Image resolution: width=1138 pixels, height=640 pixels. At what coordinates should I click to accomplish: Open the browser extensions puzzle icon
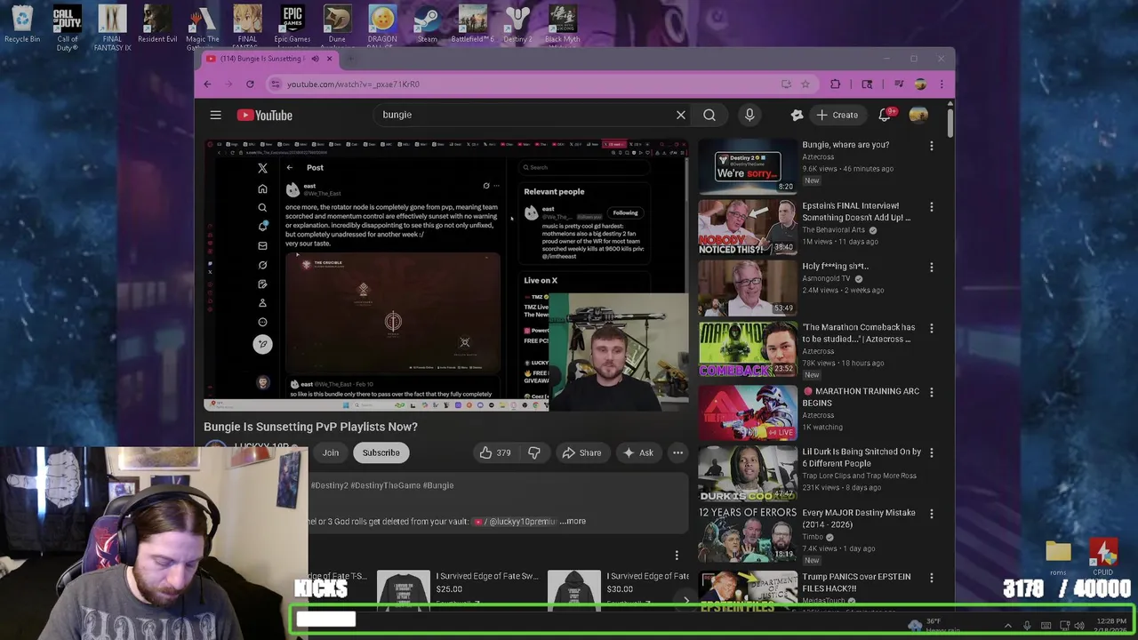coord(835,84)
